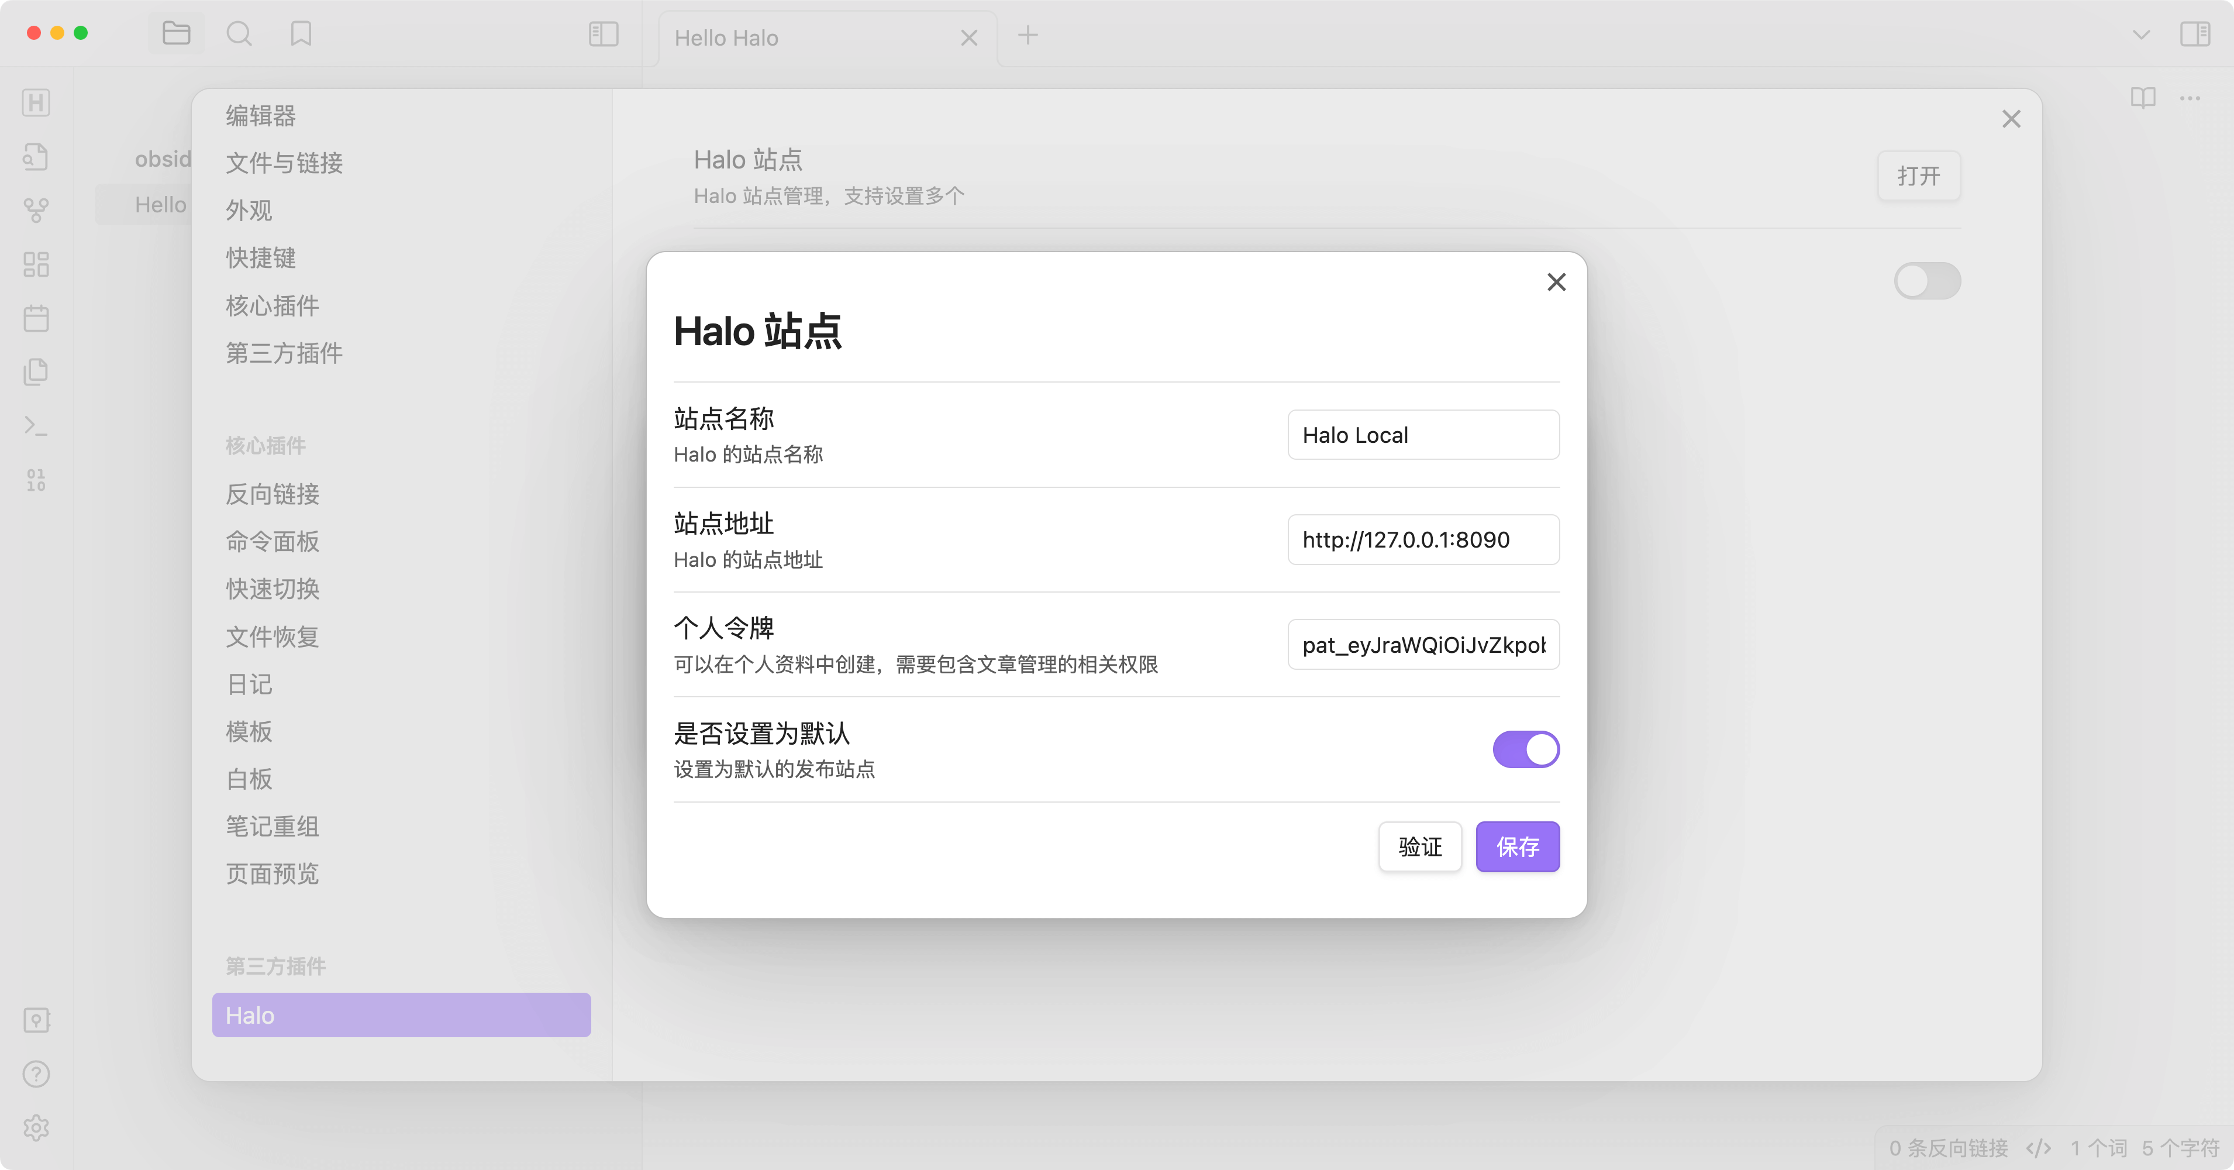This screenshot has width=2234, height=1170.
Task: Click the 1 个词 word count
Action: (2099, 1148)
